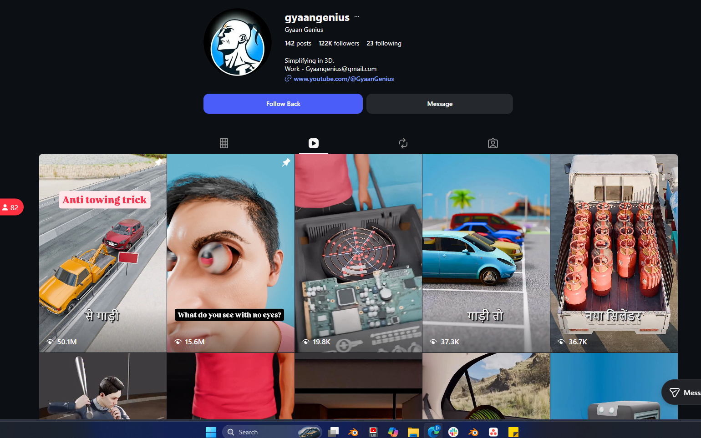The width and height of the screenshot is (701, 438).
Task: Open the red three-dots app in the taskbar
Action: tap(493, 432)
